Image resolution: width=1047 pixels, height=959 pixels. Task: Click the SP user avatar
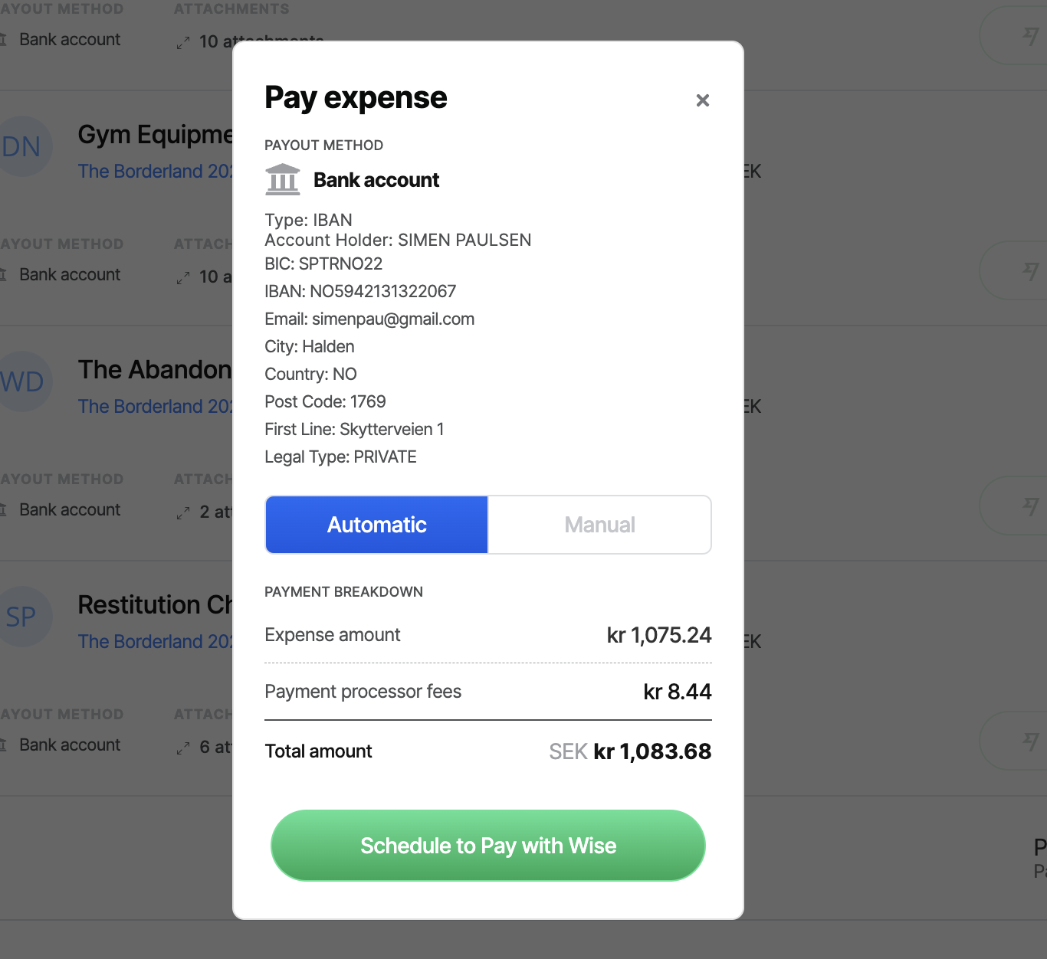tap(21, 617)
